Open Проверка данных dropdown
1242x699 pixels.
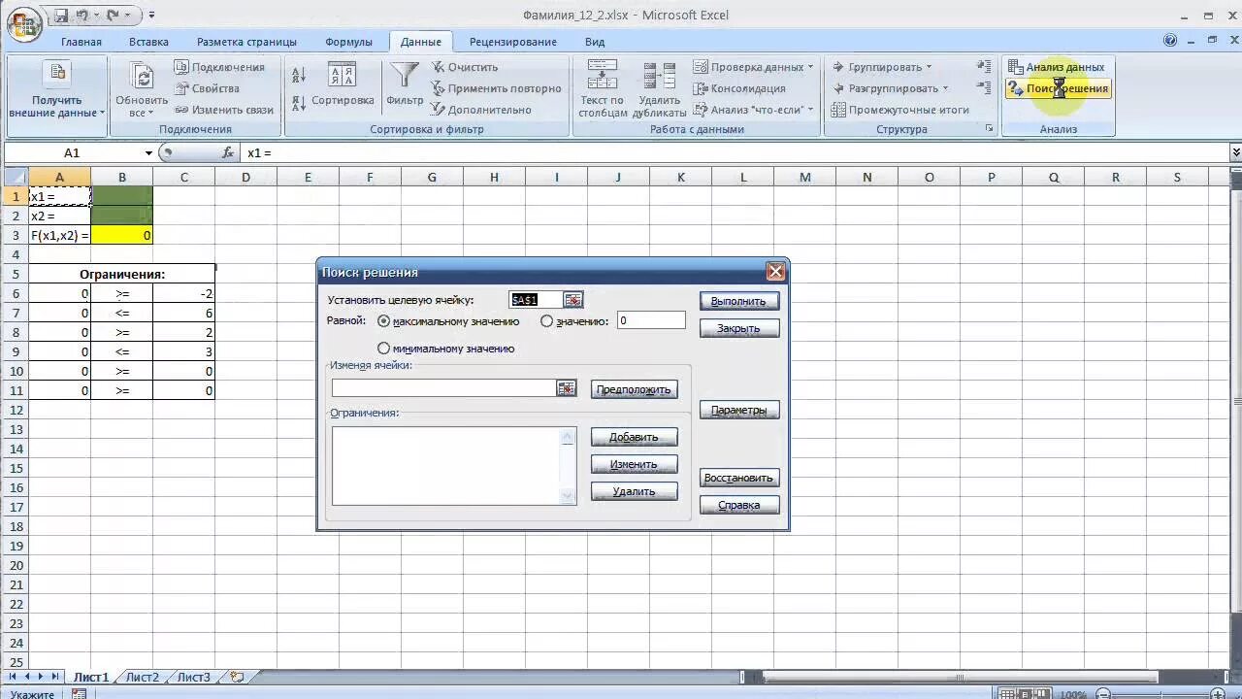(x=754, y=67)
